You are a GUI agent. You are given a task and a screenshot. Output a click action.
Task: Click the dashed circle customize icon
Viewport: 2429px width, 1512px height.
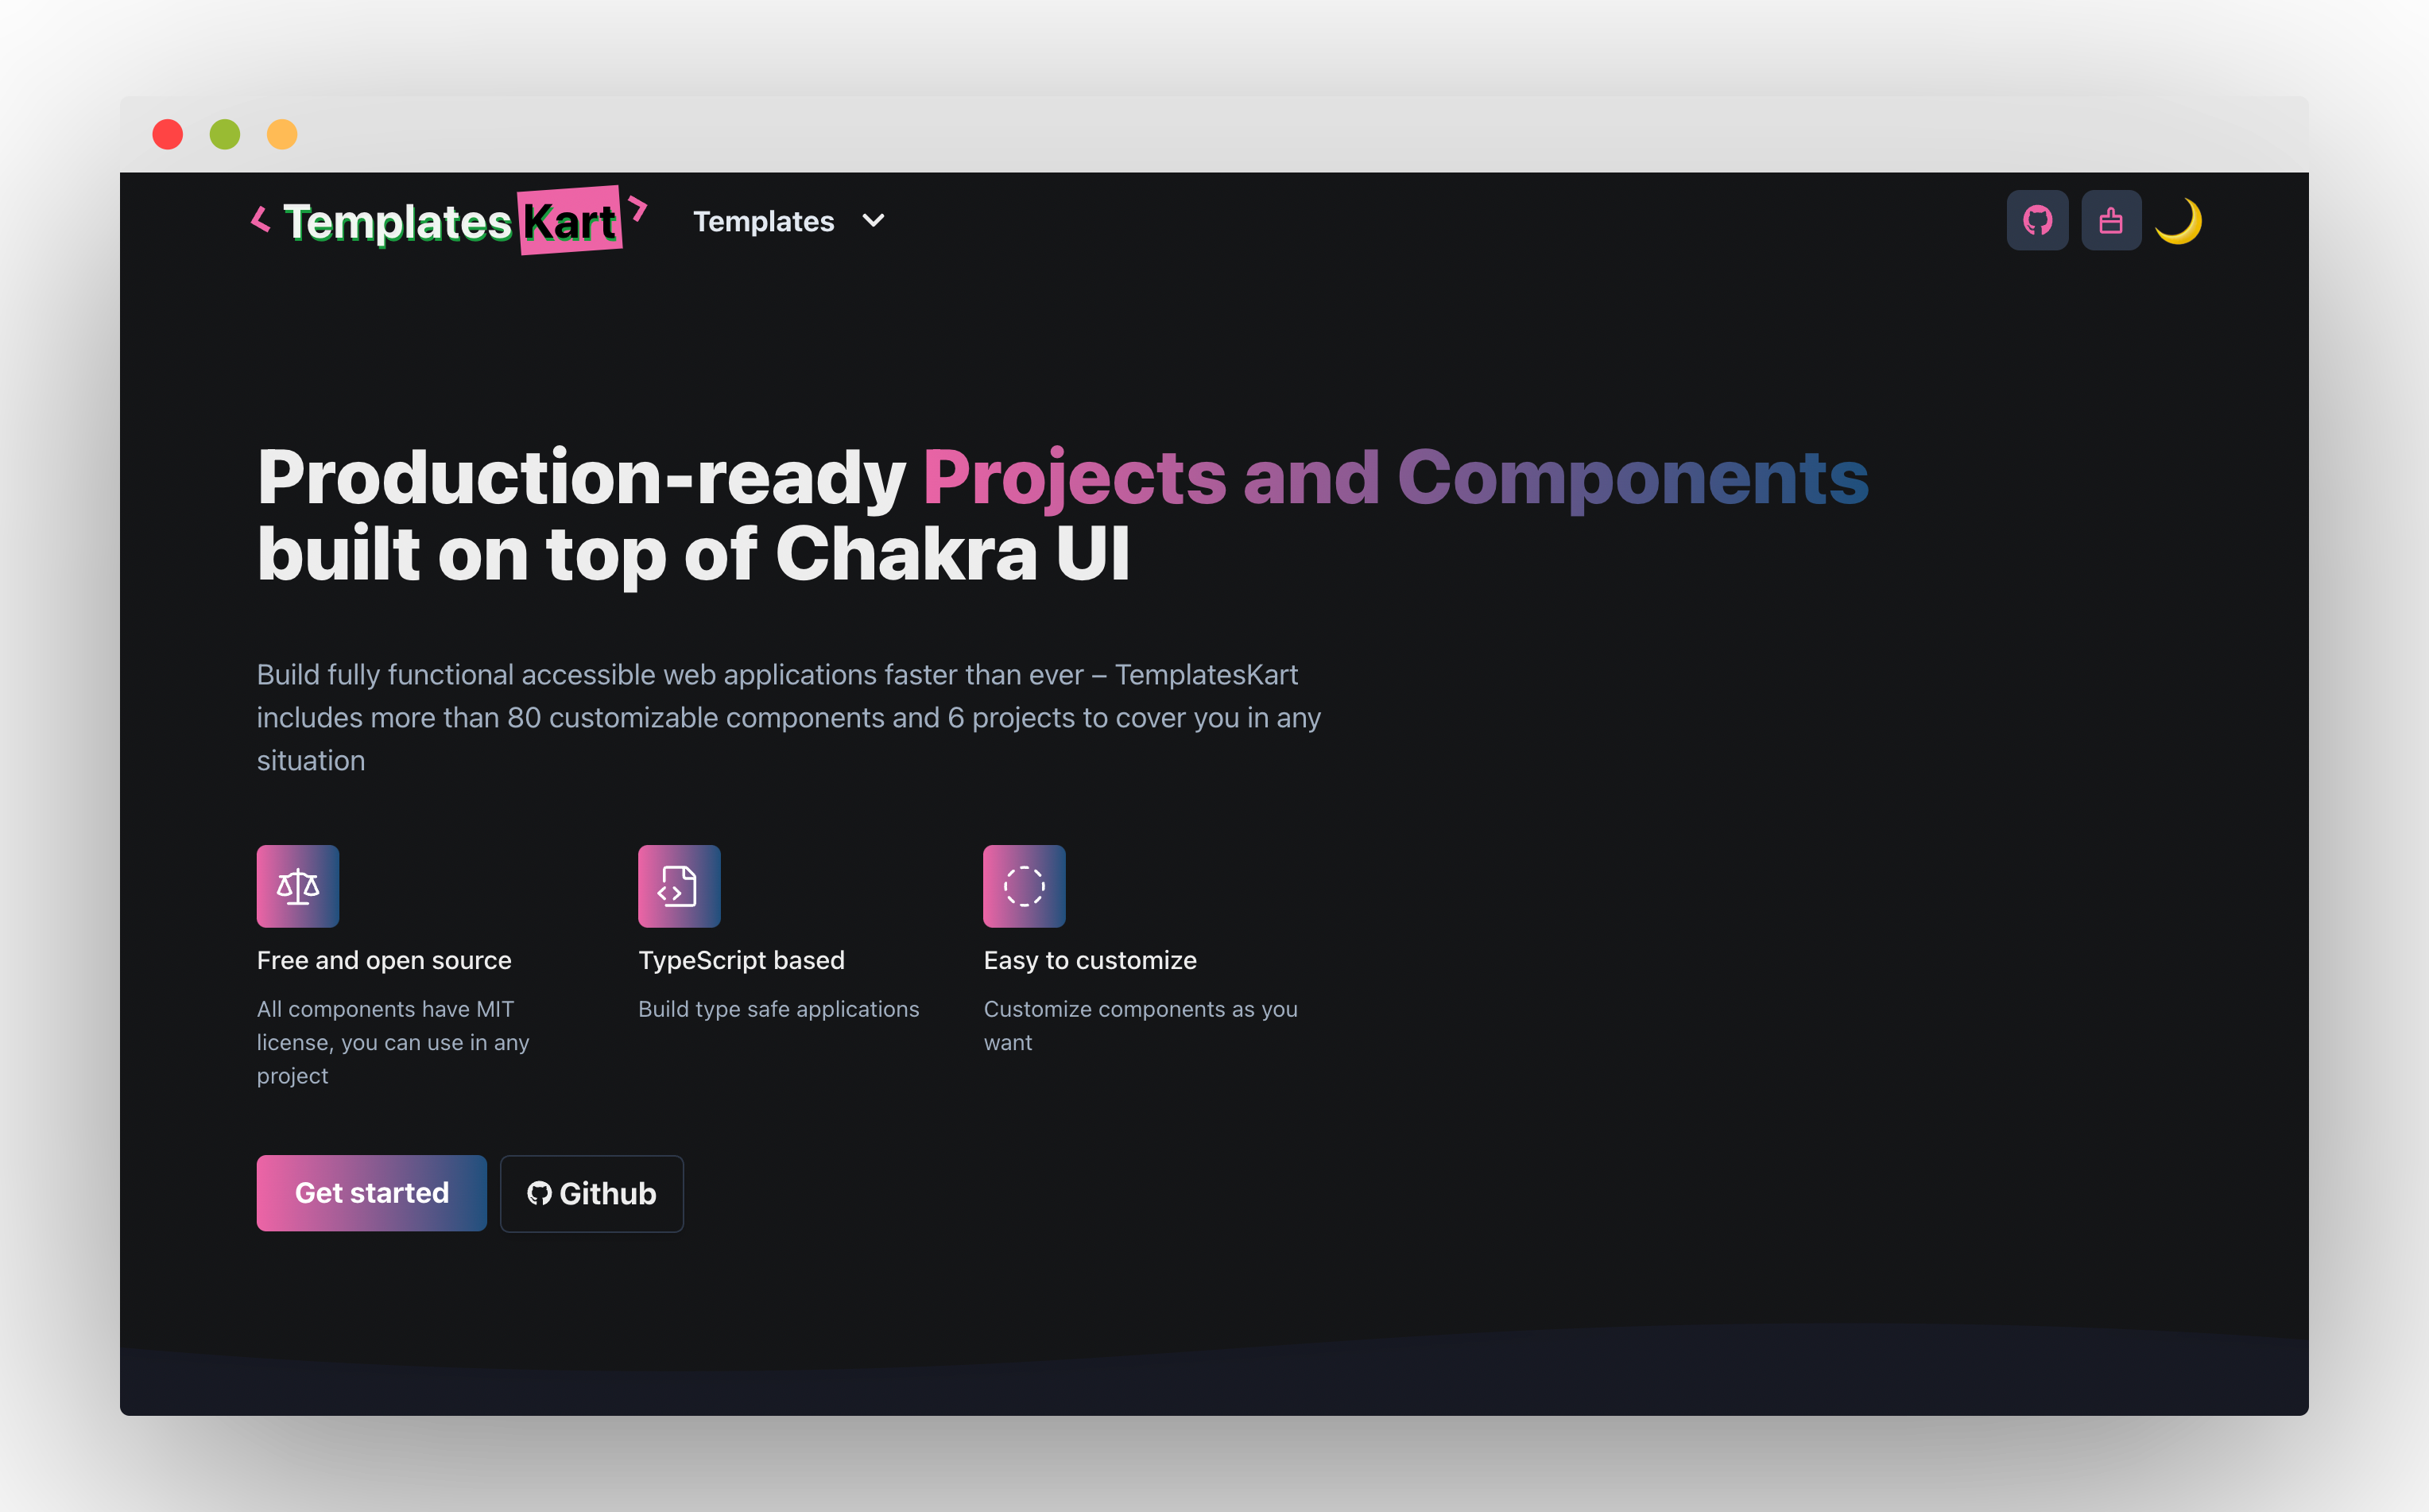[1024, 886]
